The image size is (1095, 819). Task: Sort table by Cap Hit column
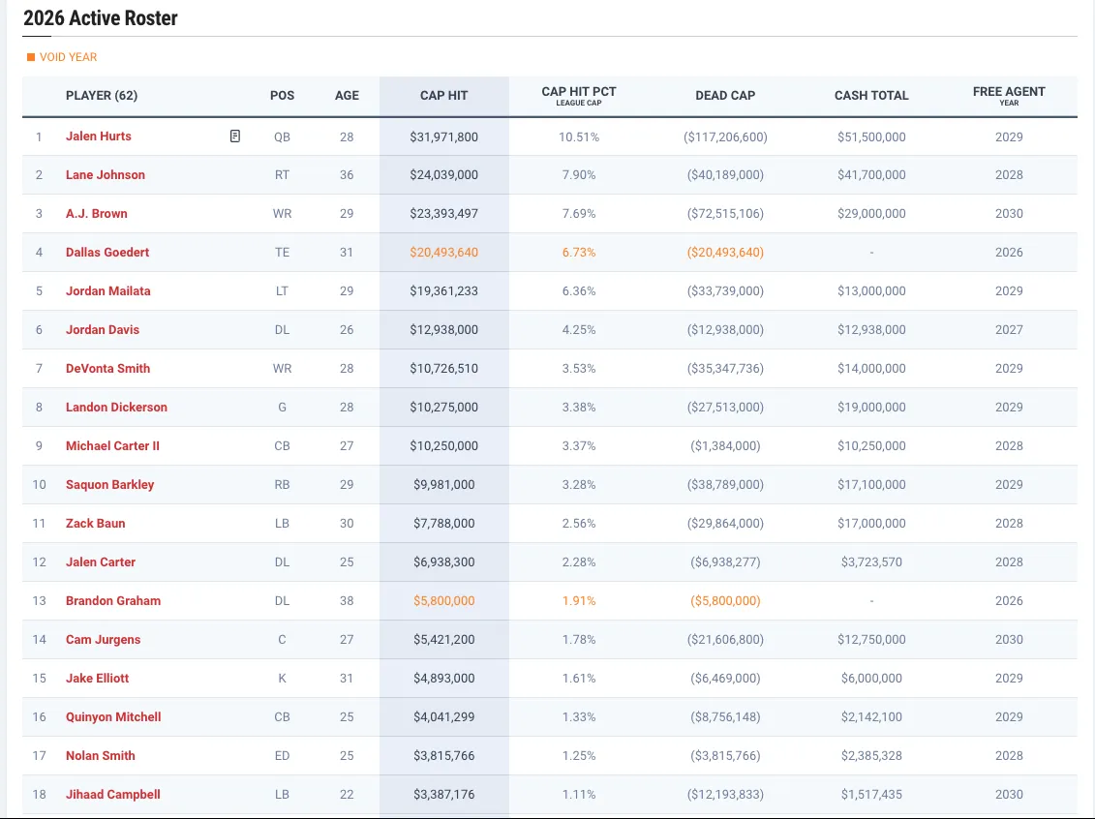point(443,96)
